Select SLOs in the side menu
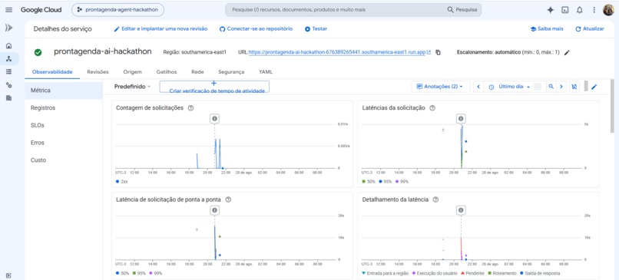The height and width of the screenshot is (280, 619). click(x=64, y=125)
